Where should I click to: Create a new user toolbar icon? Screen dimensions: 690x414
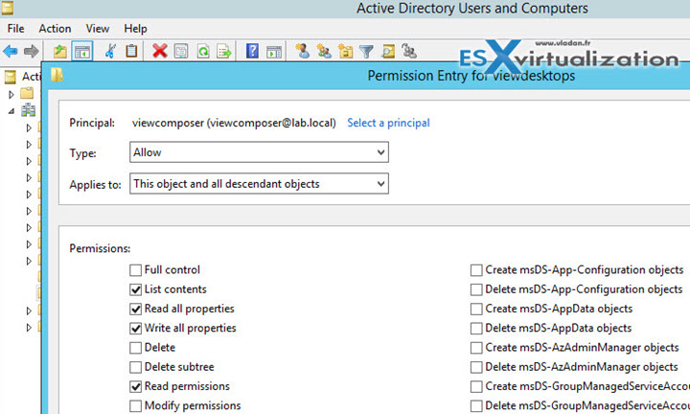(302, 51)
